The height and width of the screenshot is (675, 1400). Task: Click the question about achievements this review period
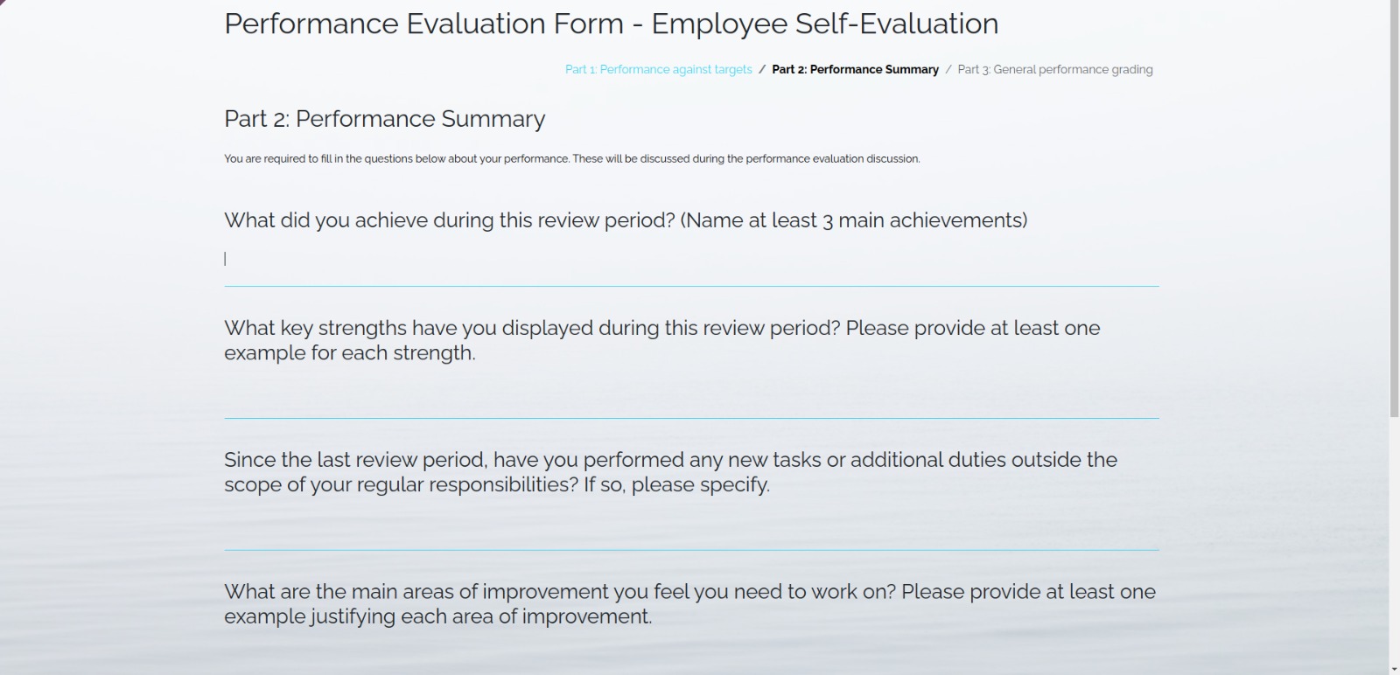[x=626, y=220]
